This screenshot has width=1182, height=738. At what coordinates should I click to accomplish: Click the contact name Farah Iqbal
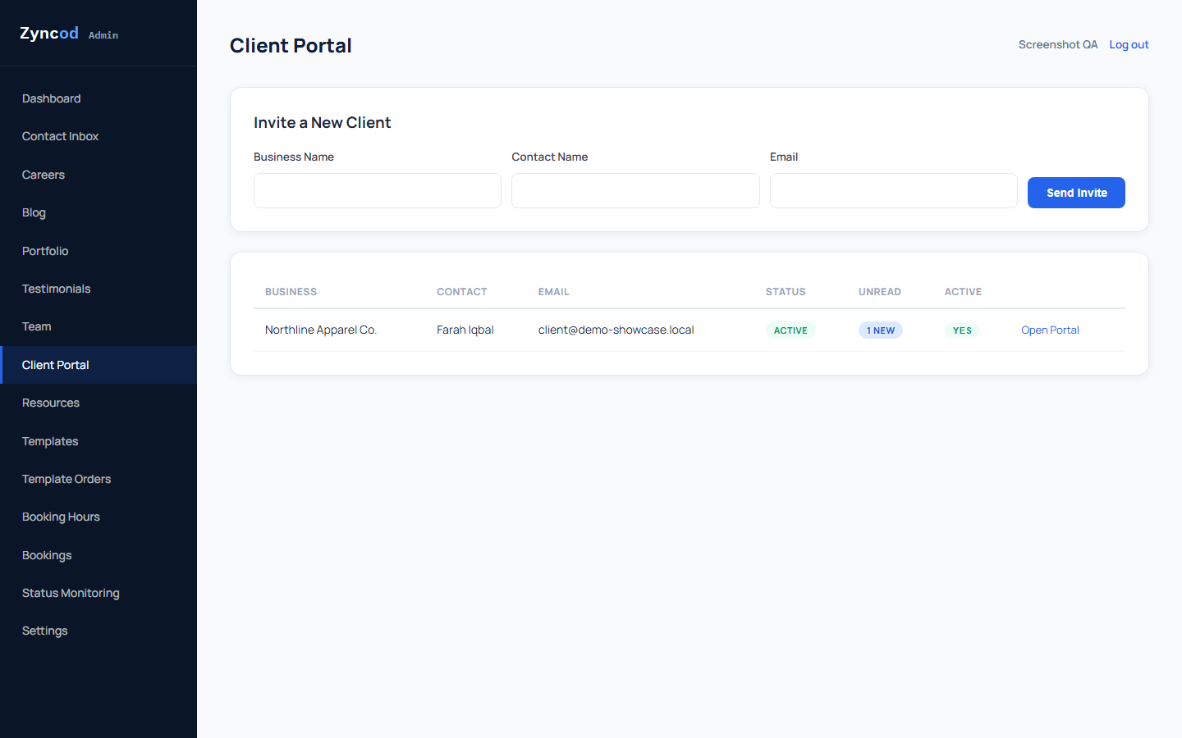click(465, 330)
